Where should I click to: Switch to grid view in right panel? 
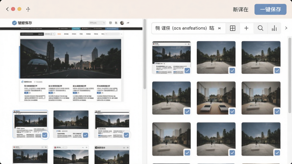[x=233, y=28]
